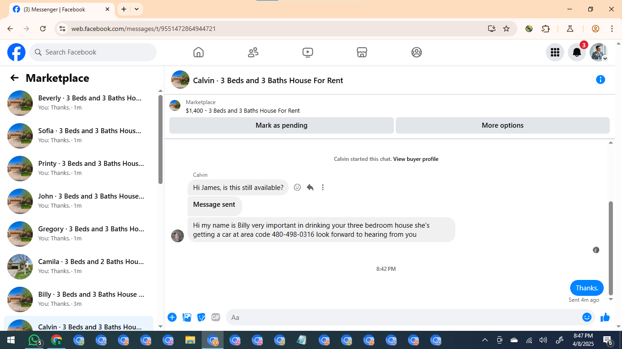Open emoji picker in message box
Viewport: 622px width, 349px height.
coord(587,317)
